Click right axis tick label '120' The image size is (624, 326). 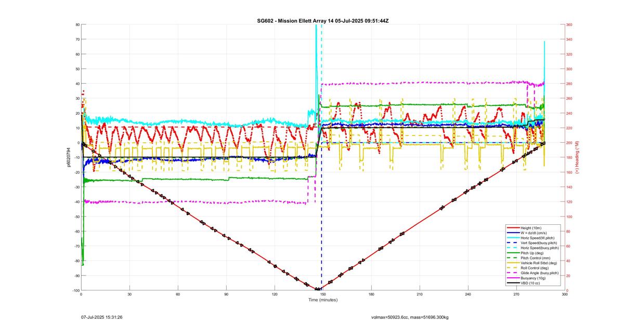click(570, 202)
